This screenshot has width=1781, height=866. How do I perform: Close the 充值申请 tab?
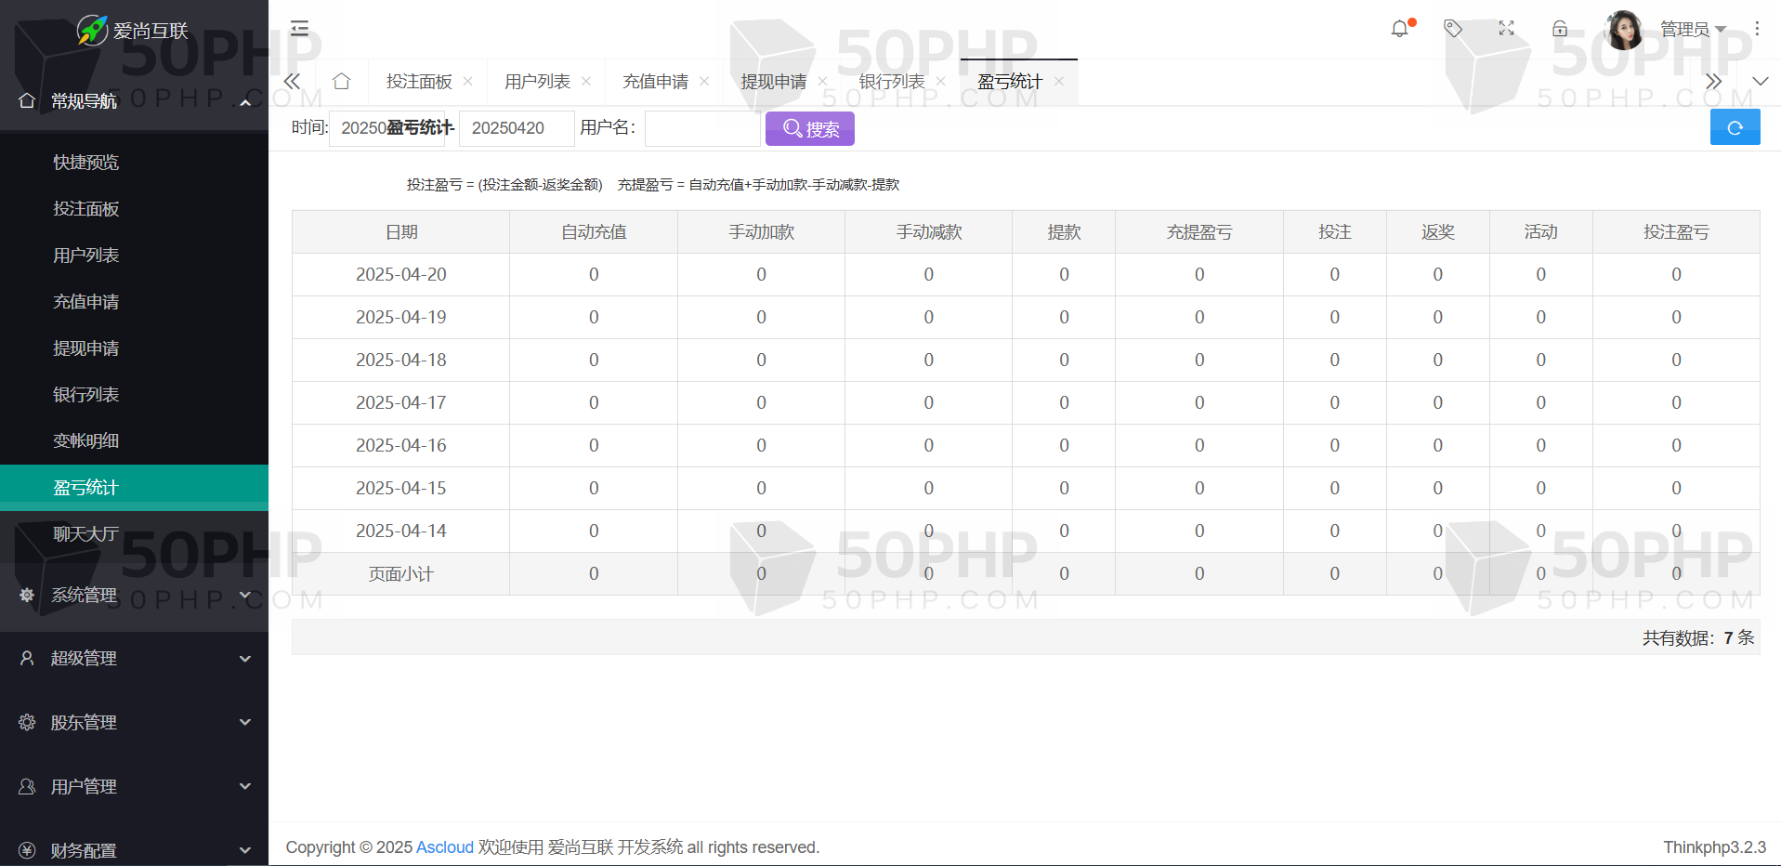coord(704,82)
